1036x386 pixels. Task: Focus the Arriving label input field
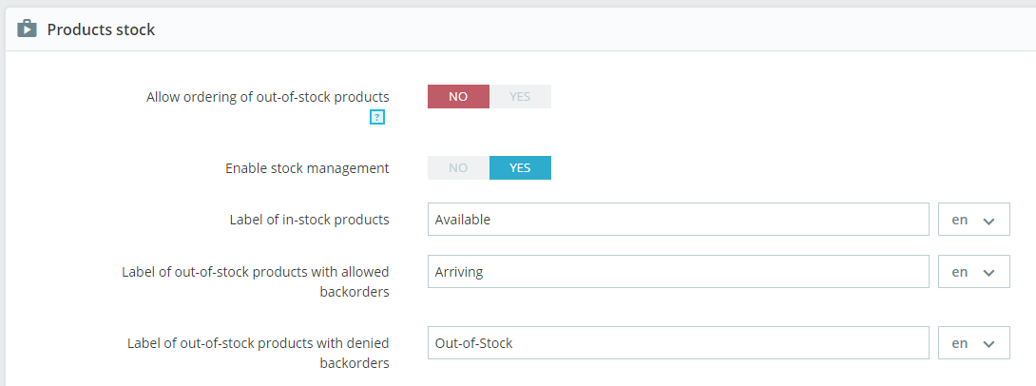click(678, 272)
